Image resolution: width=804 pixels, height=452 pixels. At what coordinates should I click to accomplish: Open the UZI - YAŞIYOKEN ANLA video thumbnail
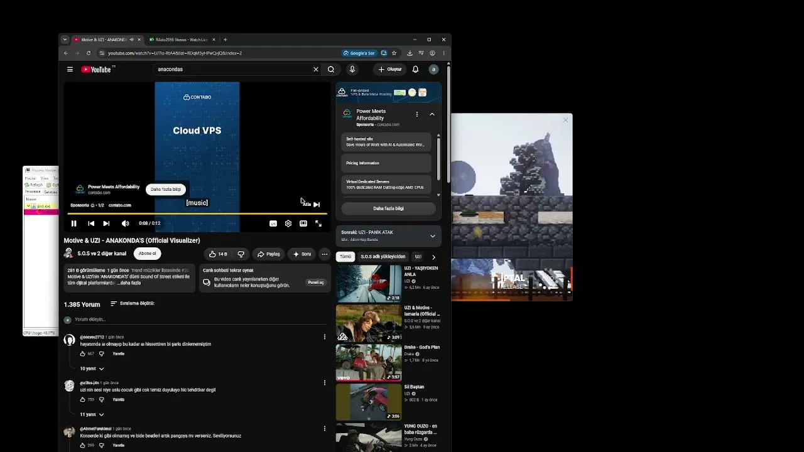369,283
